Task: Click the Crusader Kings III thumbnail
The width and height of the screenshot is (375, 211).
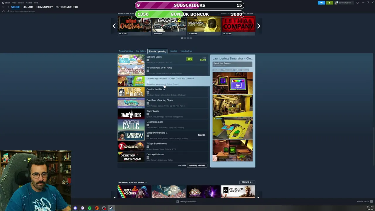Action: click(x=238, y=191)
